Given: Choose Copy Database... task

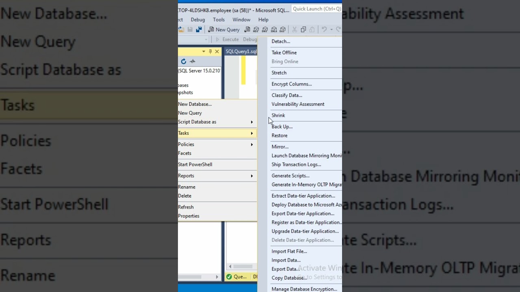Looking at the screenshot, I should coord(300,278).
